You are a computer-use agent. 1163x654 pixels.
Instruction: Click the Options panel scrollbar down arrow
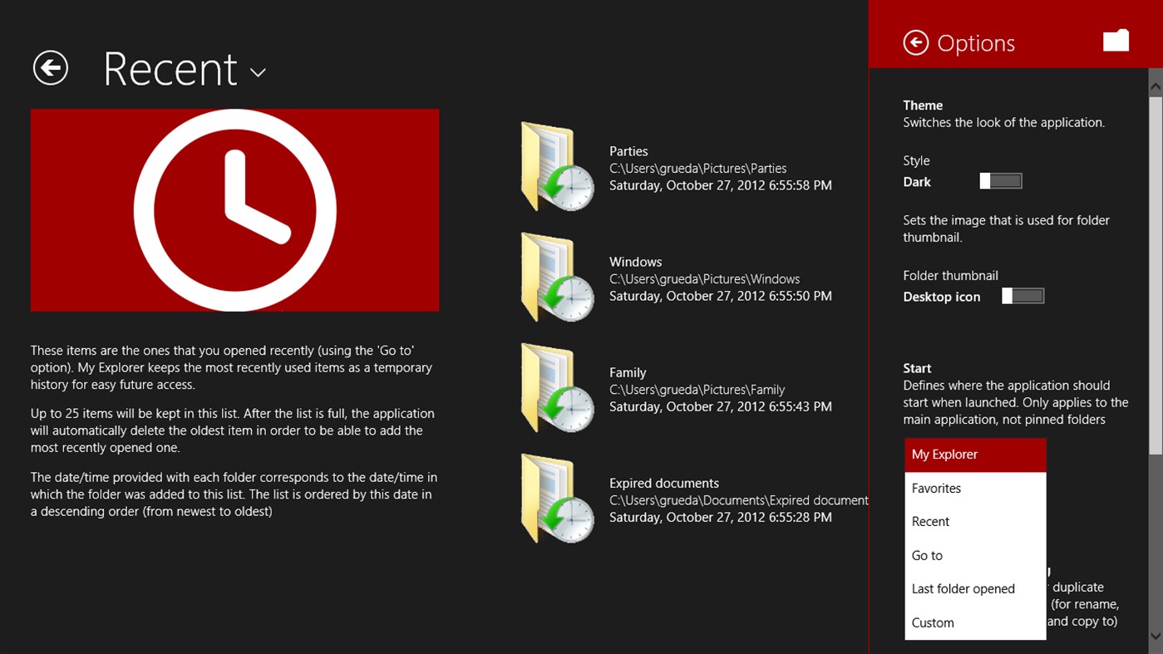[1156, 637]
